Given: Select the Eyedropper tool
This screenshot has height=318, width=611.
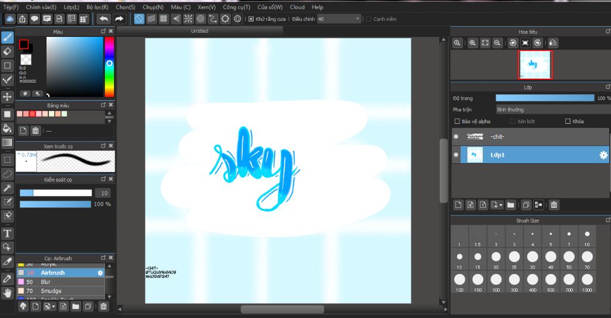Looking at the screenshot, I should pos(7,279).
